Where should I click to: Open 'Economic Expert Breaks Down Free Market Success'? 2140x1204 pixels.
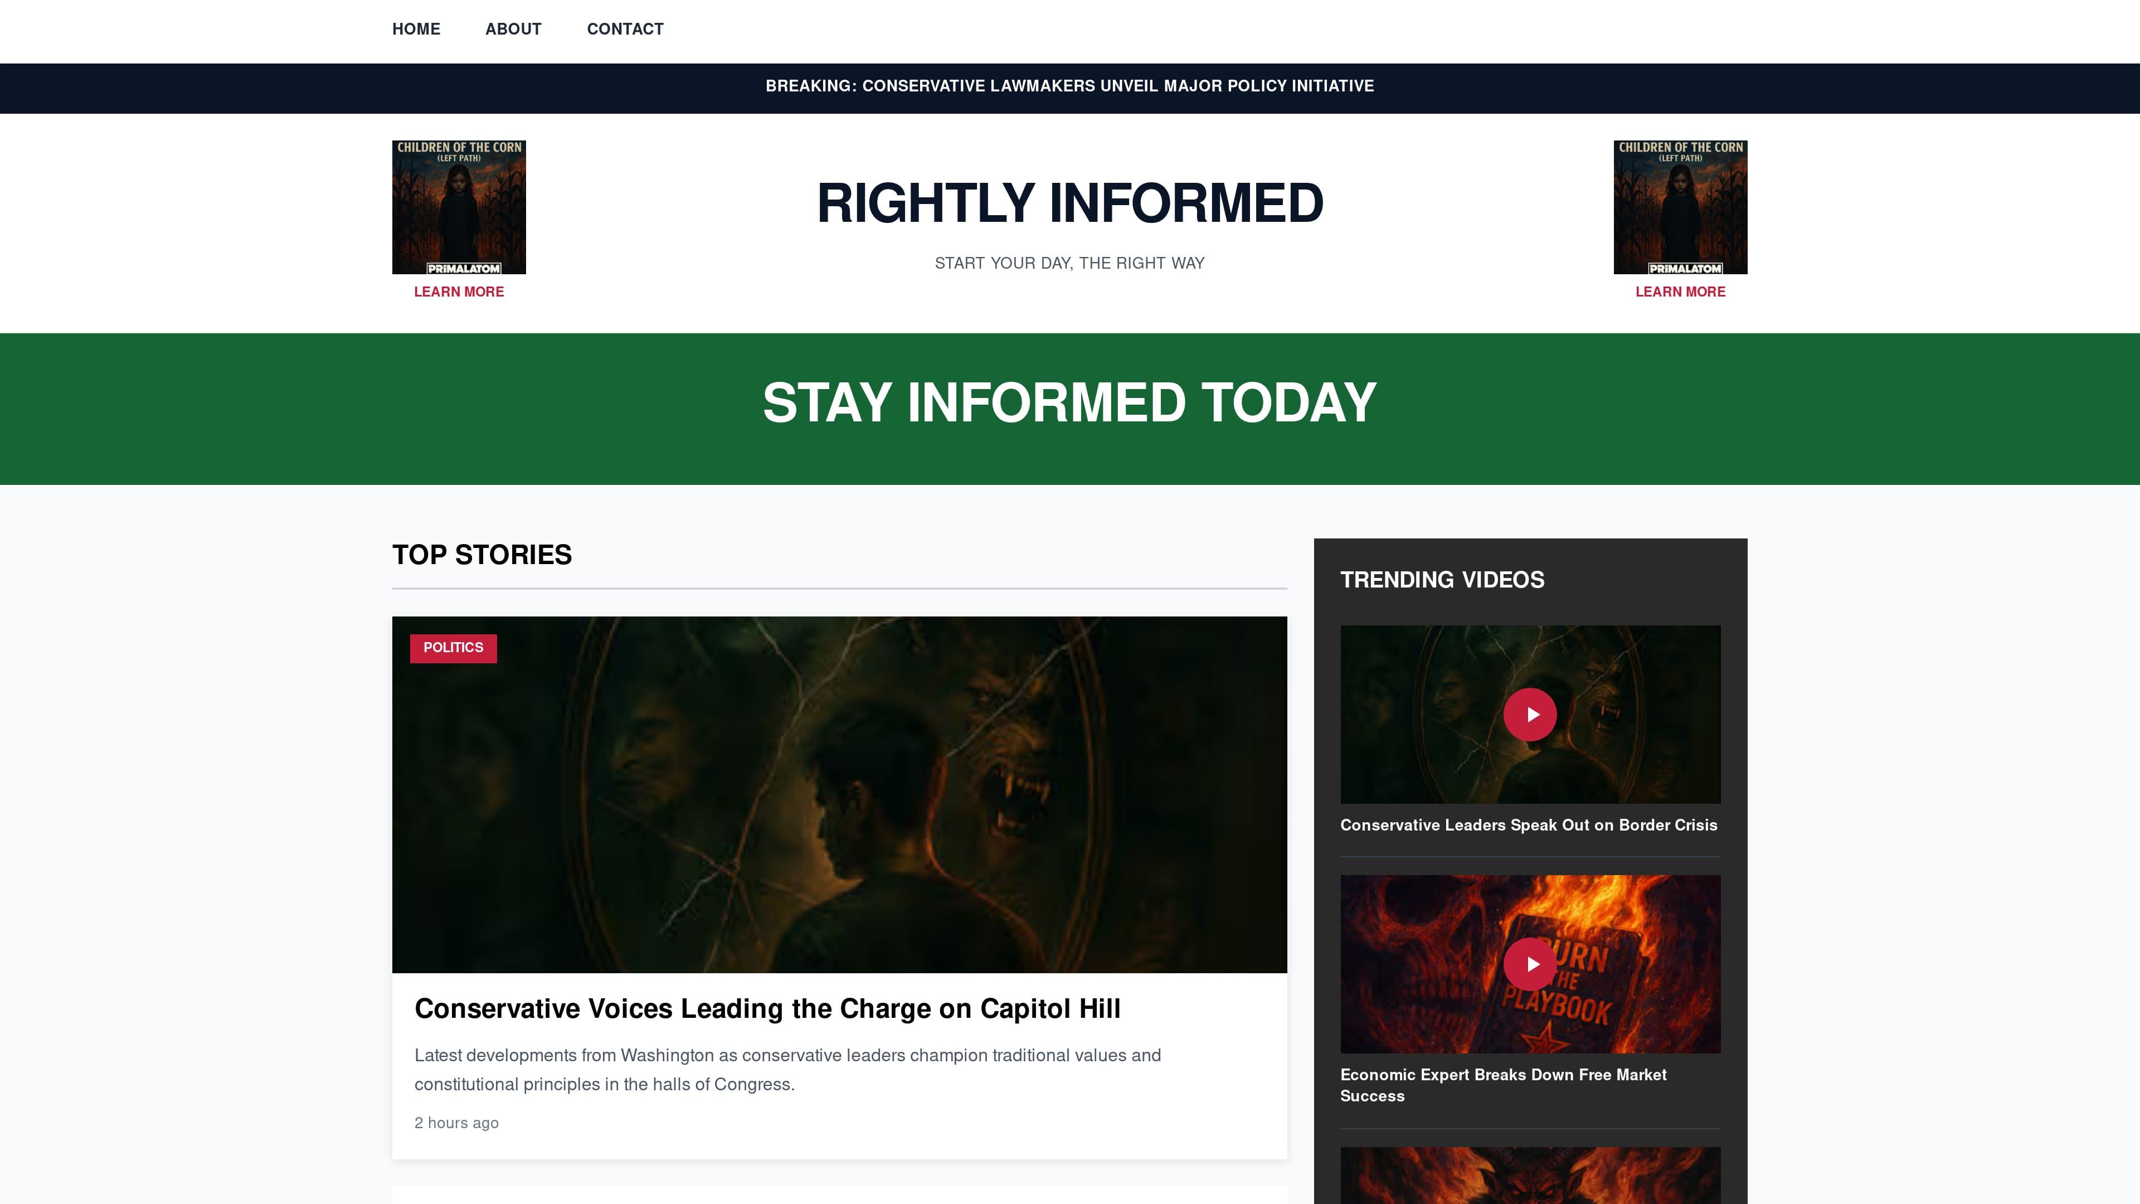(1505, 1084)
